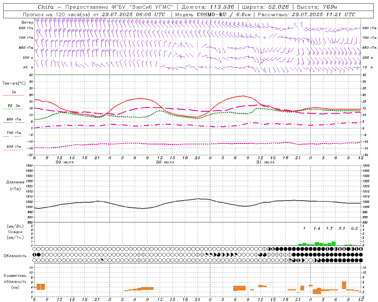Viewport: 378px width, 302px height.
Task: Click the model label "COSMO-RU / 6.6км"
Action: [x=224, y=14]
